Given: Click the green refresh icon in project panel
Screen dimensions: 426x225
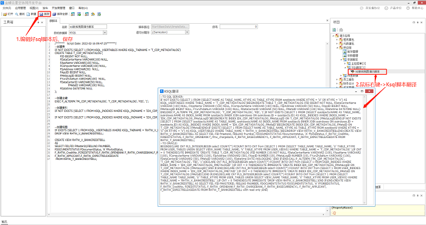Looking at the screenshot, I should click(x=335, y=30).
